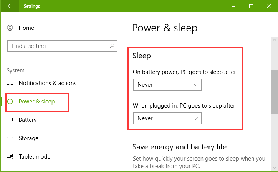Screen dimensions: 278x172
Task: Switch to Tablet mode settings label
Action: tap(35, 157)
